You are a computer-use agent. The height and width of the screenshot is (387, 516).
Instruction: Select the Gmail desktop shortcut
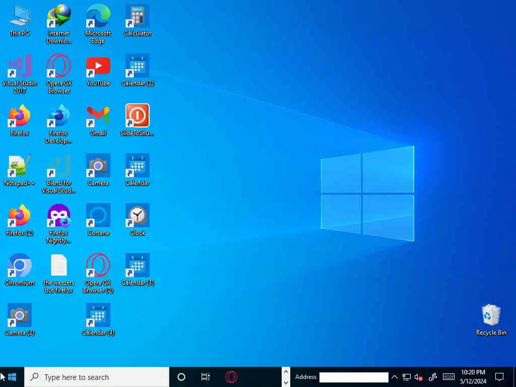(98, 120)
